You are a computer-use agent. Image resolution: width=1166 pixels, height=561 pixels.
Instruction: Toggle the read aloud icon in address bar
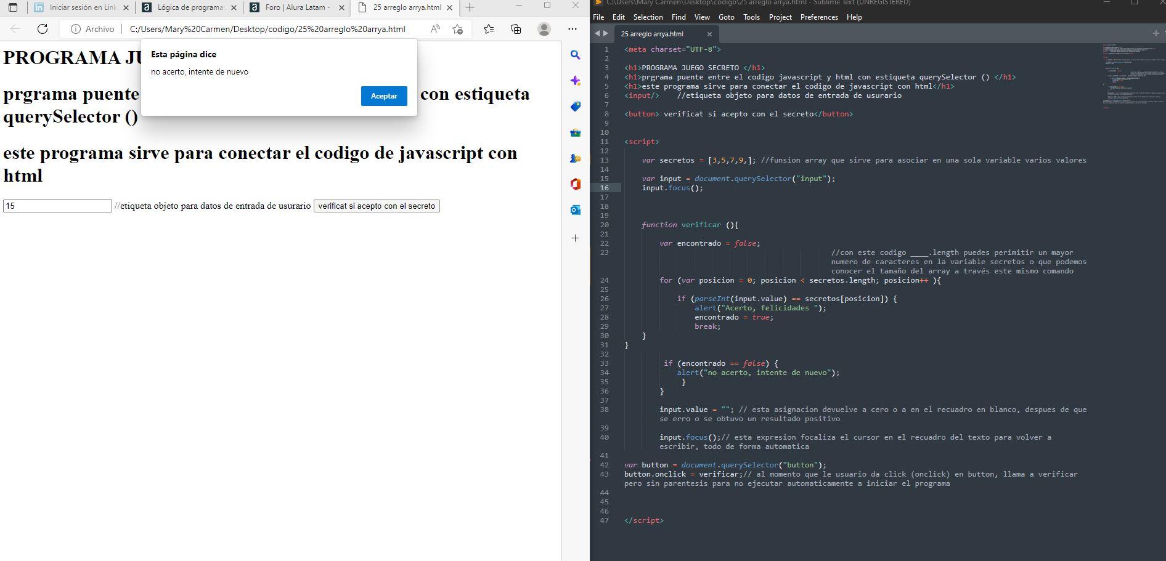tap(435, 29)
